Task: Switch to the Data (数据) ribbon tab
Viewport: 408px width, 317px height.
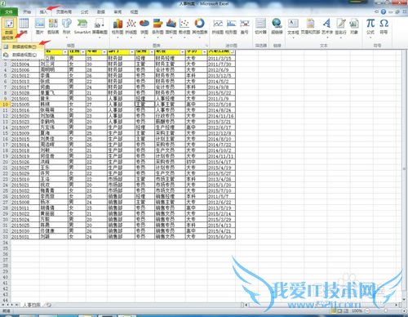Action: 101,11
